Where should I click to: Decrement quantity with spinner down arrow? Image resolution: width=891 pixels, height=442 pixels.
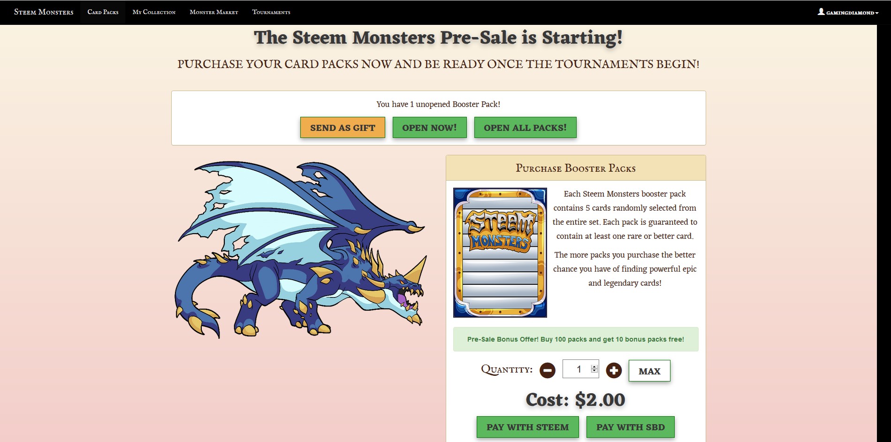click(594, 371)
